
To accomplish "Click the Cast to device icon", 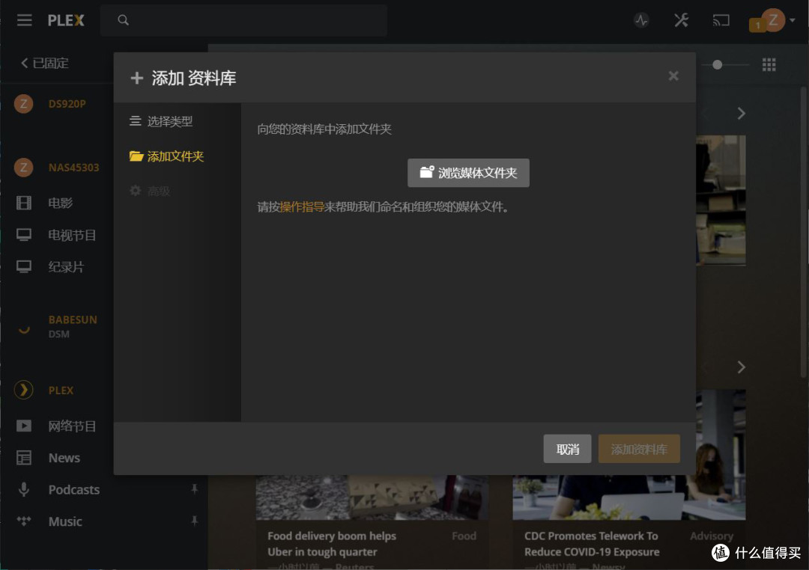I will 721,20.
